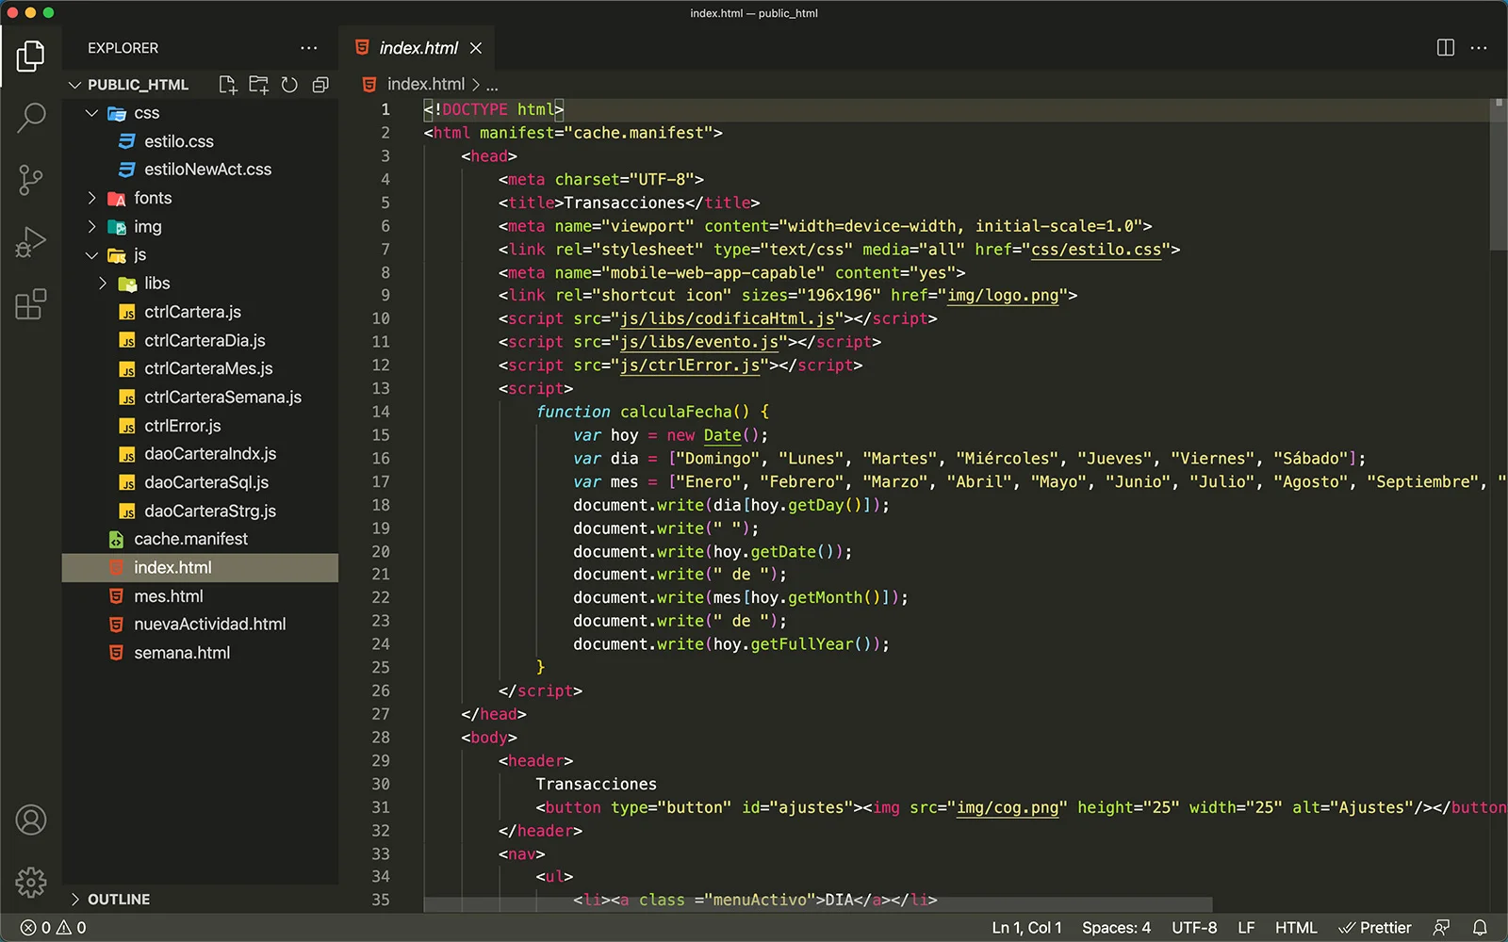
Task: Open the Run and Debug view
Action: coord(31,242)
